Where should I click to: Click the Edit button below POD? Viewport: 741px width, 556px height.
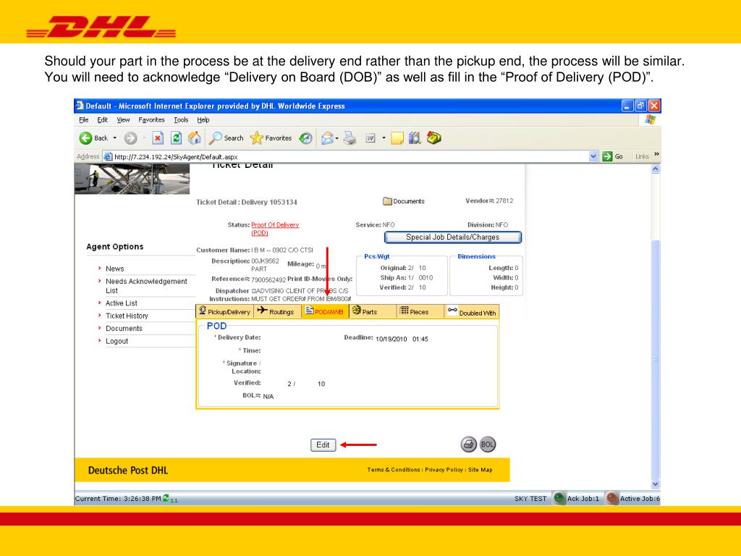[x=323, y=445]
